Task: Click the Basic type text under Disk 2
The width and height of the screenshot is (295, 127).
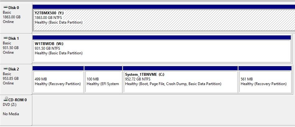Action: (x=7, y=74)
